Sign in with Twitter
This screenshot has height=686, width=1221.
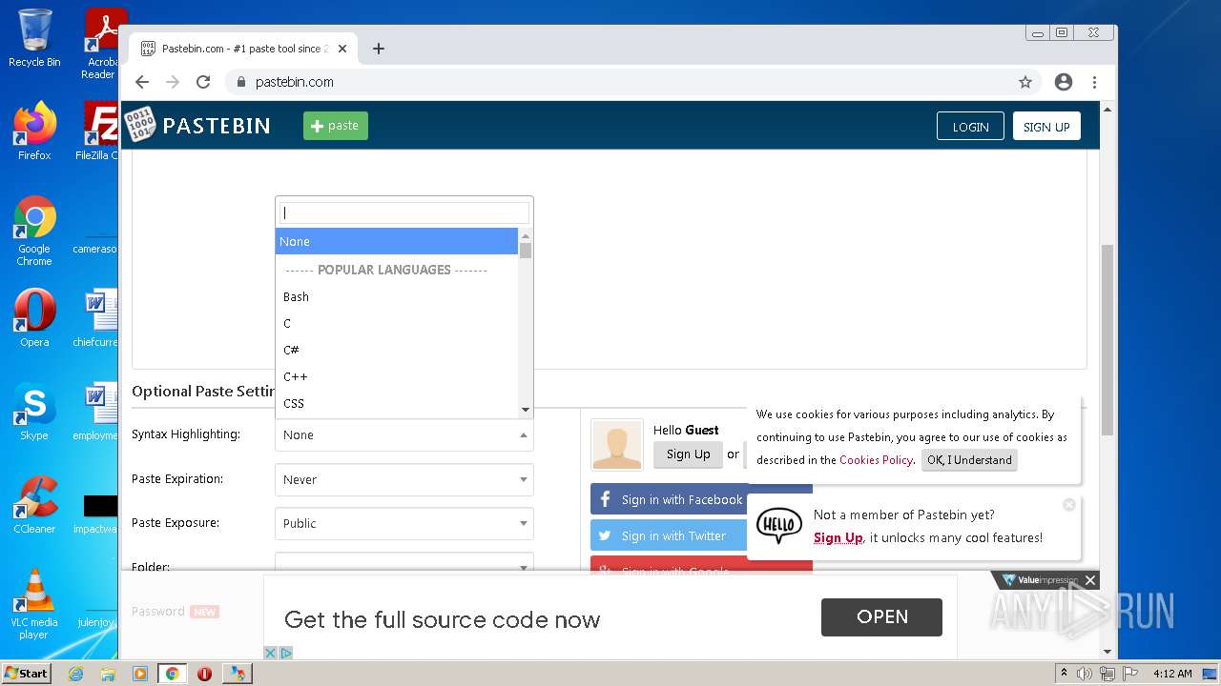point(669,535)
